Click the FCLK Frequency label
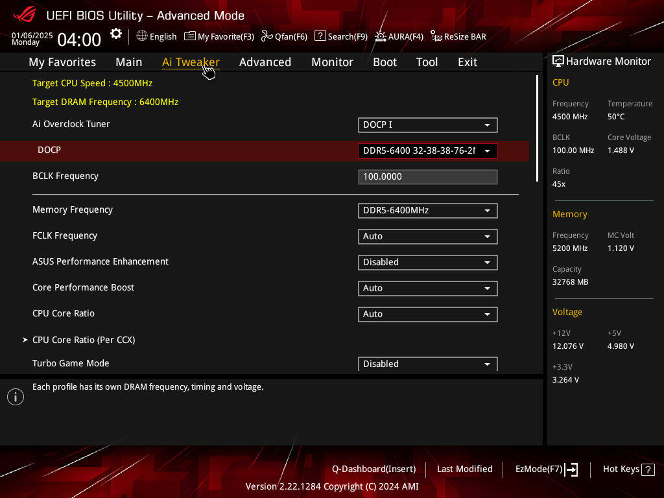This screenshot has width=664, height=498. [65, 235]
